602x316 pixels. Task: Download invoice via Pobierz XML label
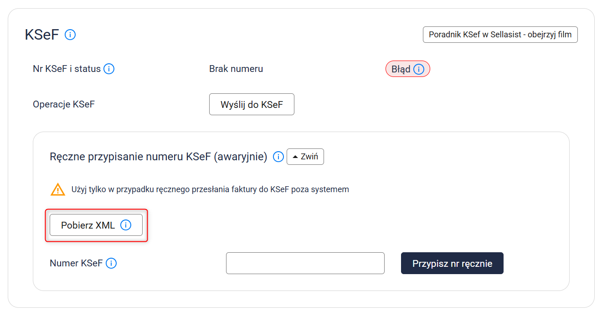[x=88, y=225]
